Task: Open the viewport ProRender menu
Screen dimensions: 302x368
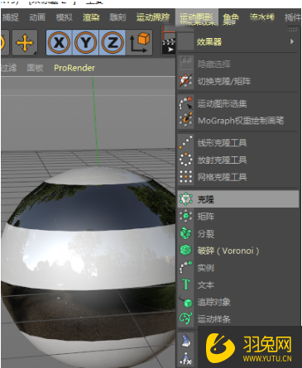Action: [x=74, y=68]
